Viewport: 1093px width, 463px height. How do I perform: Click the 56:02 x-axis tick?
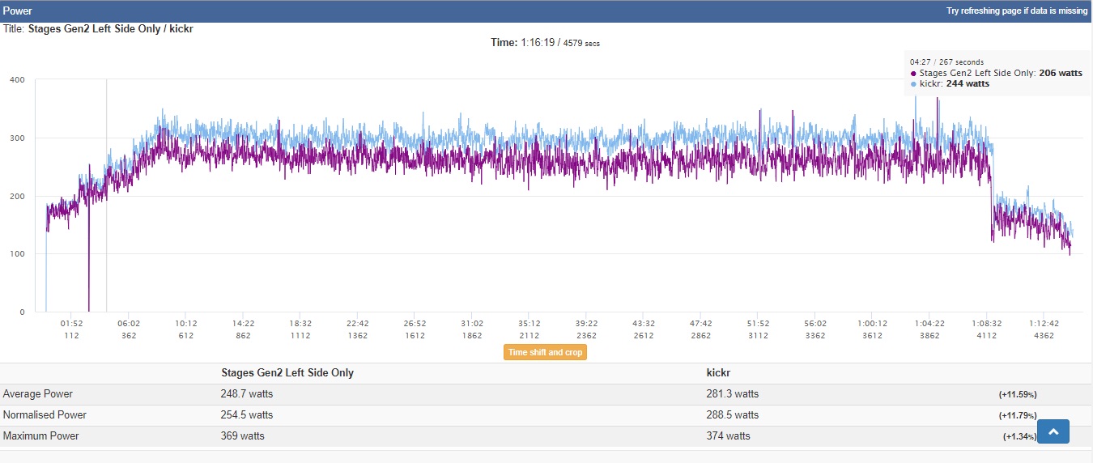pos(815,324)
